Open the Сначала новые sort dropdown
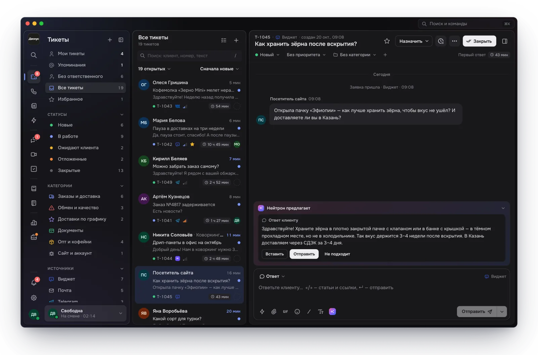Viewport: 538px width, 355px height. pyautogui.click(x=220, y=69)
